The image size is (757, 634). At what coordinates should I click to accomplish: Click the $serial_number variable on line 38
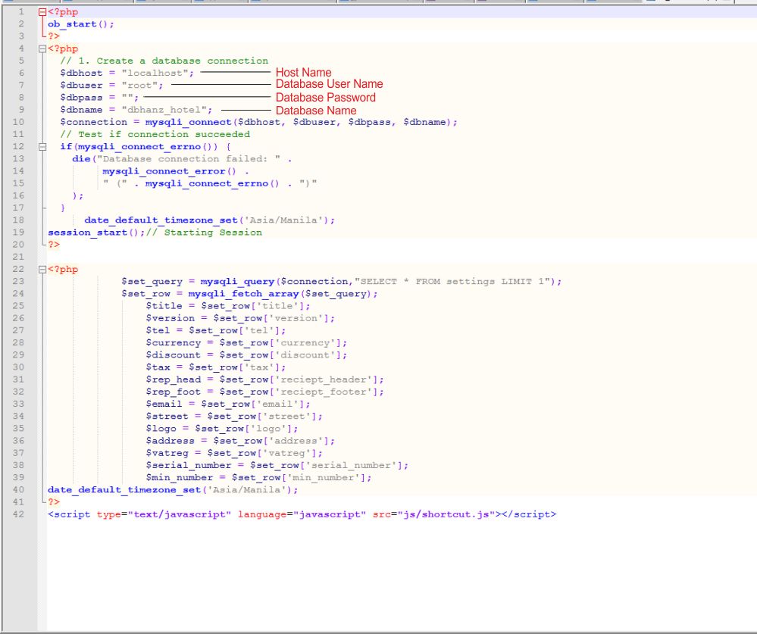[189, 465]
